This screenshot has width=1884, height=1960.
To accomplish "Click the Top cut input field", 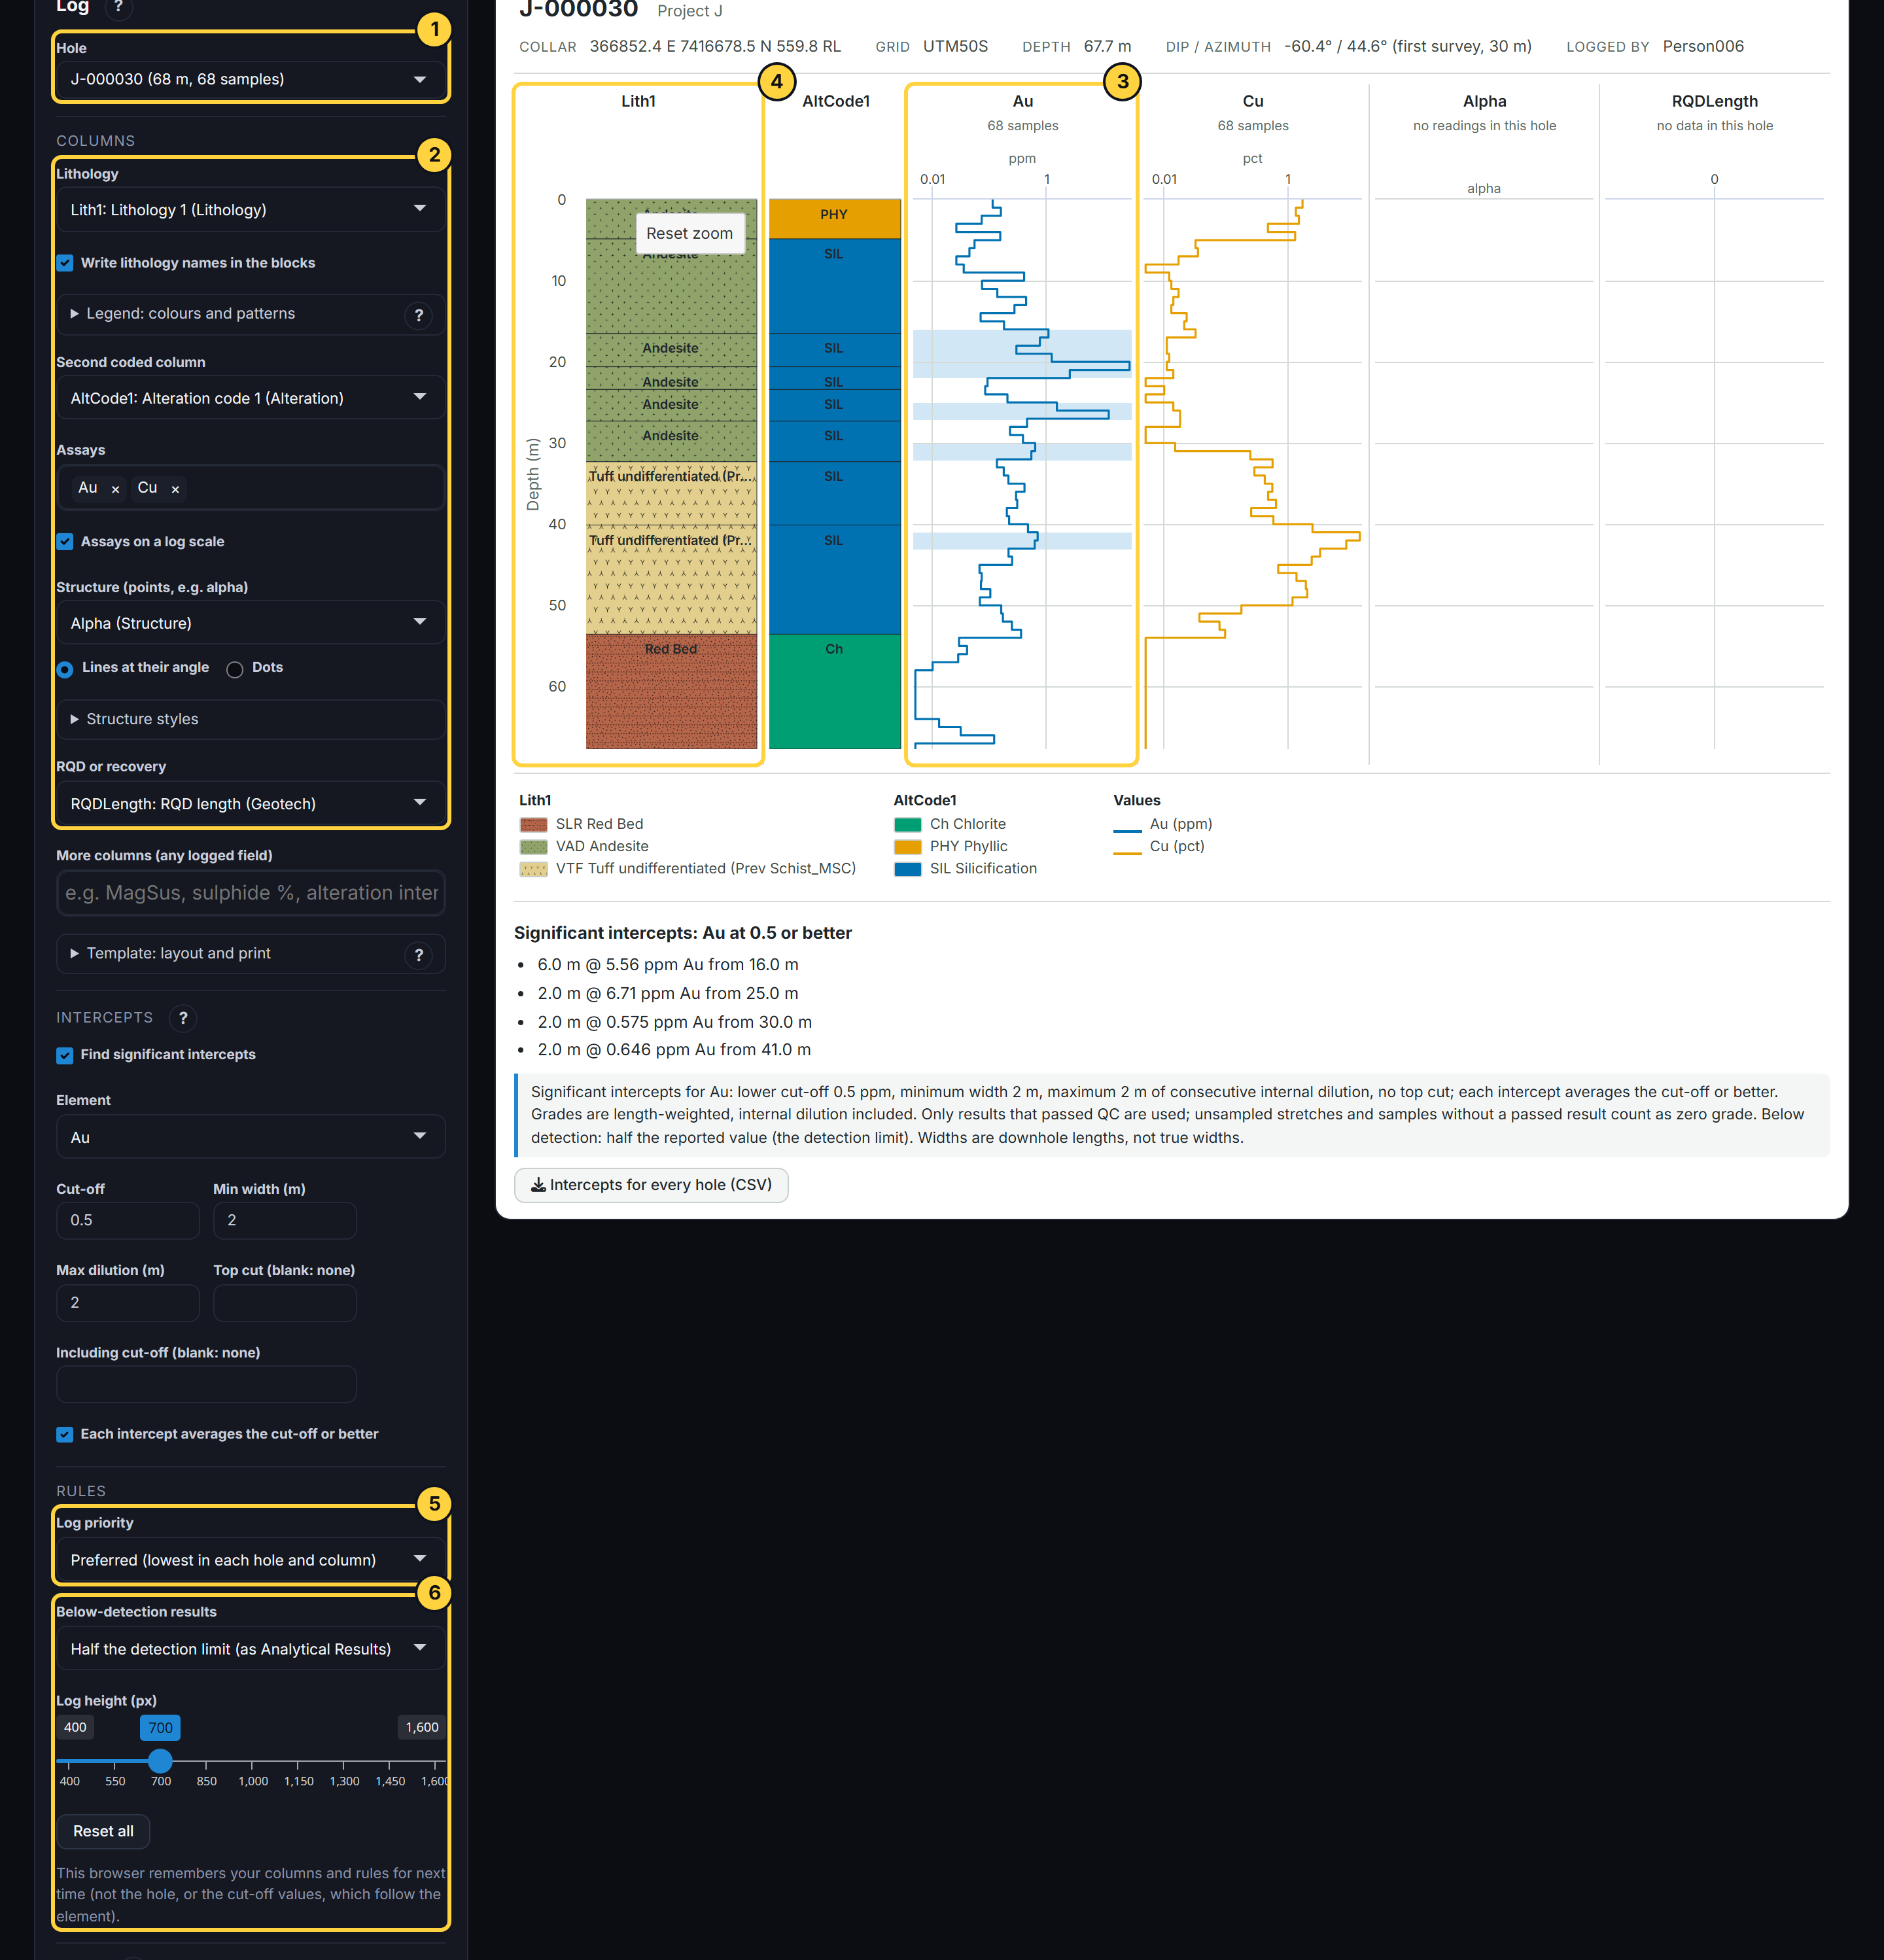I will tap(285, 1303).
